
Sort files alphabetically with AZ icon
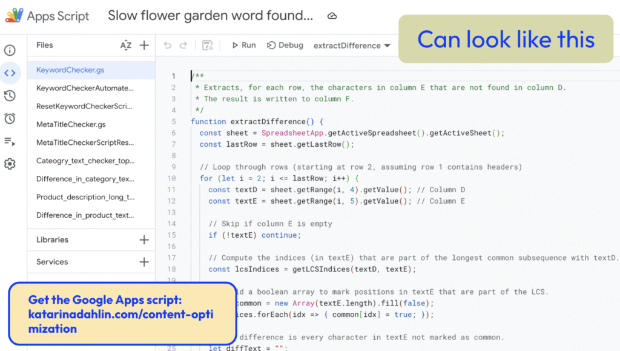pos(125,45)
